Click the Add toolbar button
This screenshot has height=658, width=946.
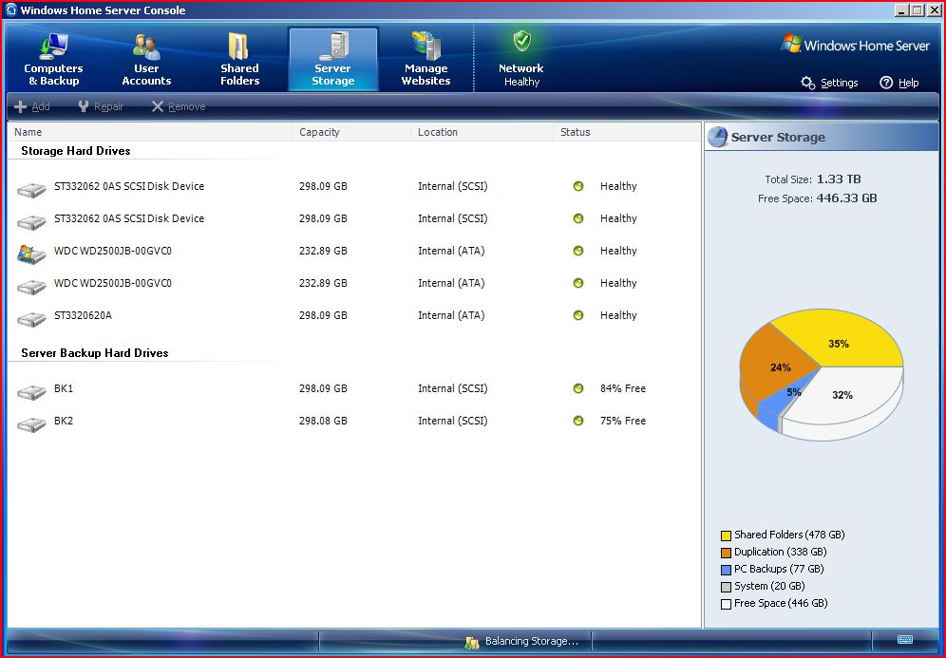pos(32,106)
